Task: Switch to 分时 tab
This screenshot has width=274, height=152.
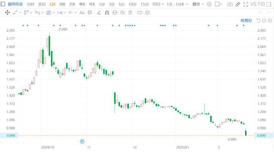Action: (x=31, y=4)
